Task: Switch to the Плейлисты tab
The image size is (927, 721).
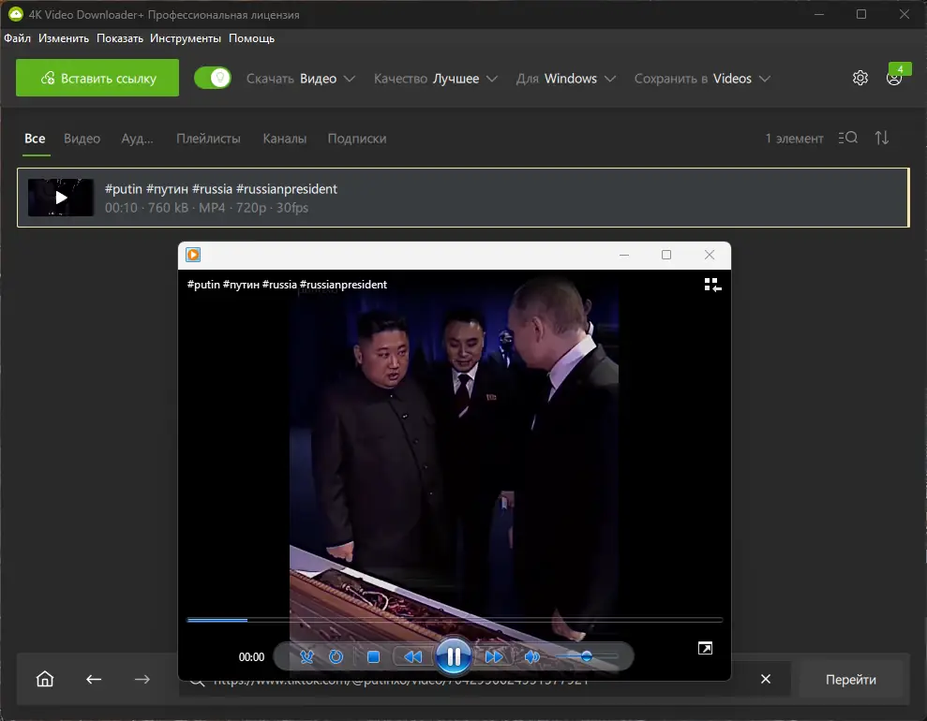Action: [208, 139]
